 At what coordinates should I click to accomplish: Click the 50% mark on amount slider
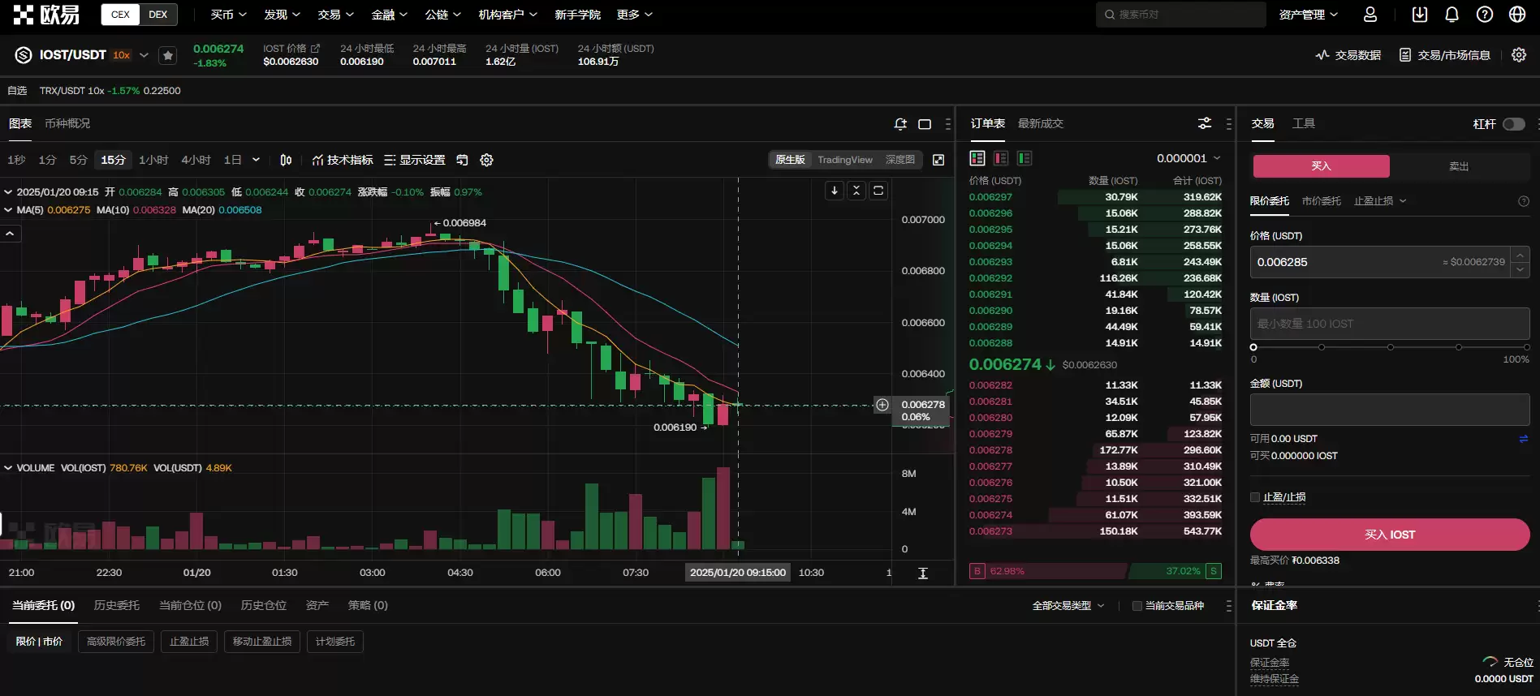tap(1391, 347)
